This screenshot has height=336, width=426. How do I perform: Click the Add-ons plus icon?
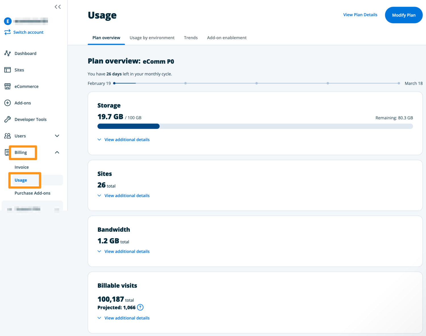(7, 103)
